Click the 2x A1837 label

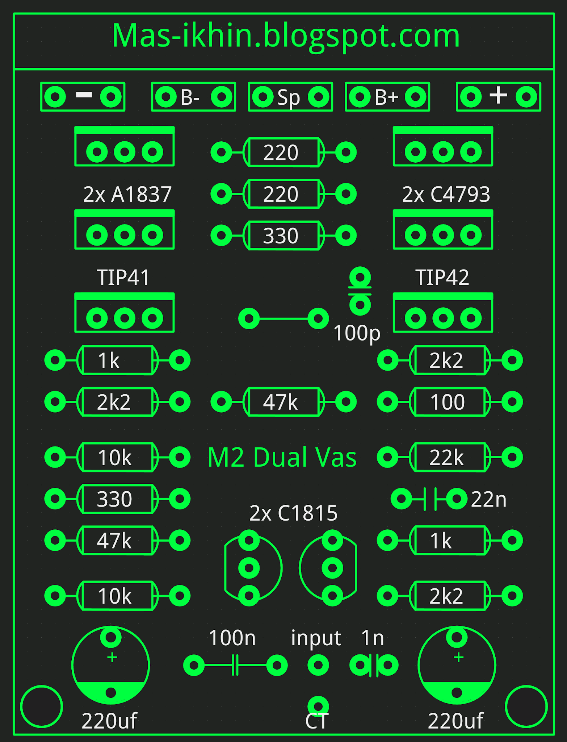[x=127, y=194]
